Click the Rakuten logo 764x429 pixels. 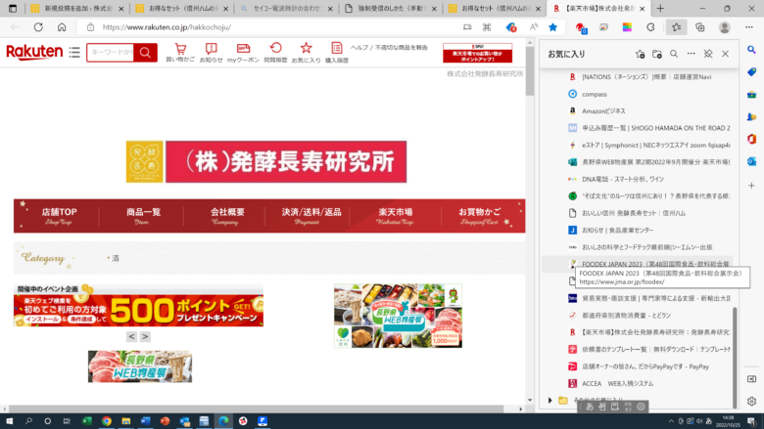pyautogui.click(x=34, y=52)
